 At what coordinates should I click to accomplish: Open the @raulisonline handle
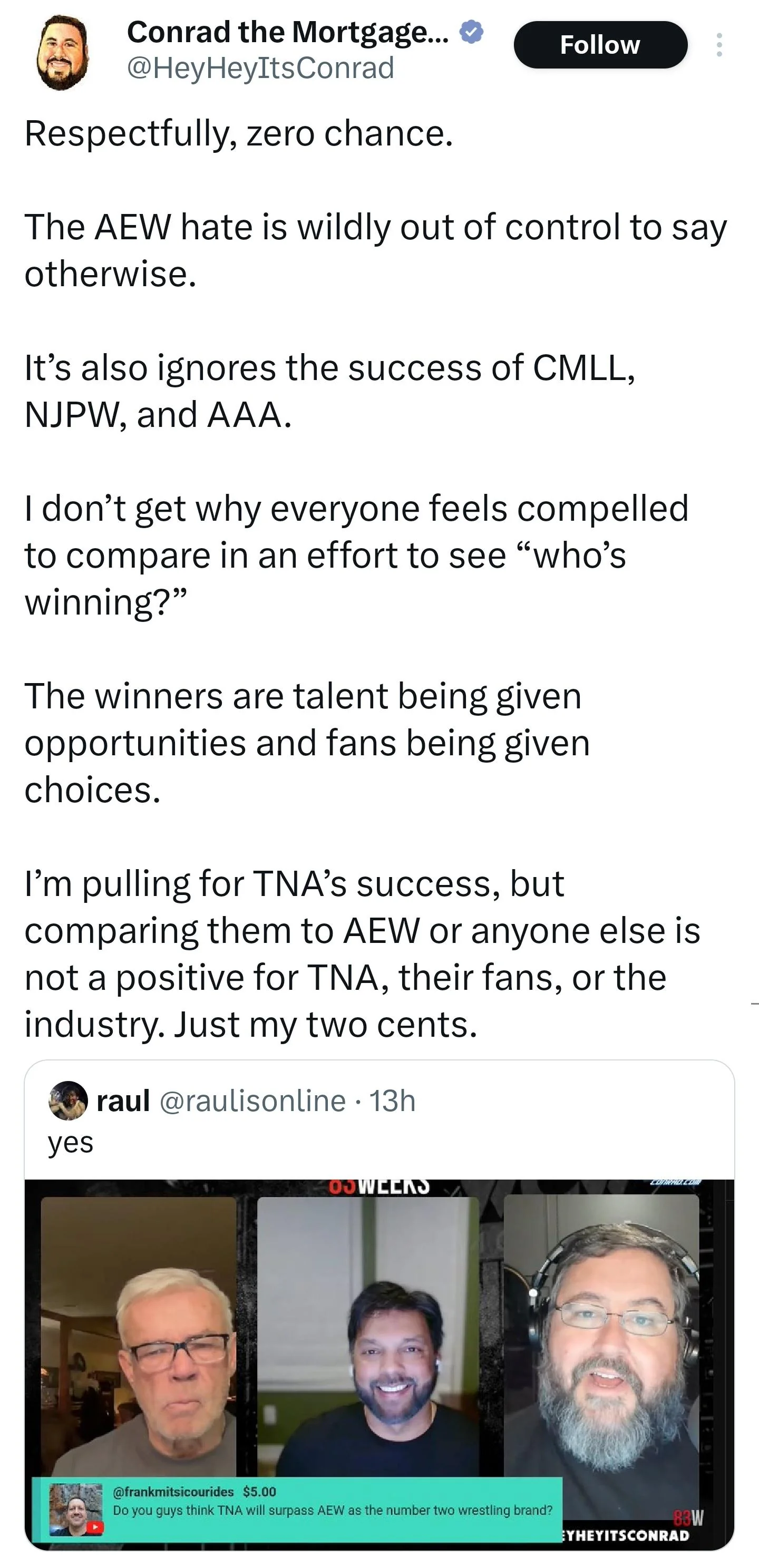[x=253, y=1101]
